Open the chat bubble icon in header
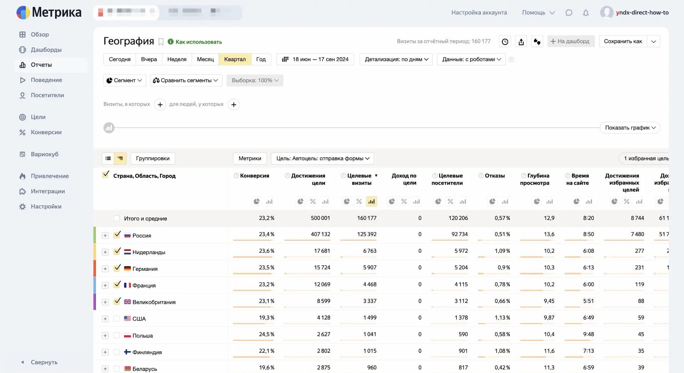The width and height of the screenshot is (684, 373). [x=569, y=13]
